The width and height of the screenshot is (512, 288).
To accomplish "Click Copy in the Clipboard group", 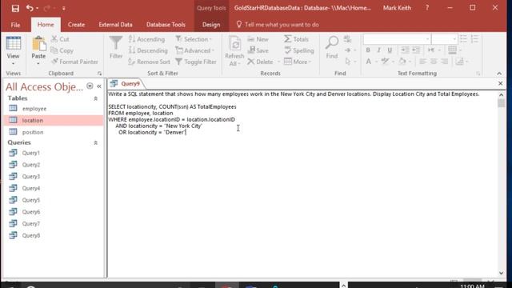I will coord(62,50).
